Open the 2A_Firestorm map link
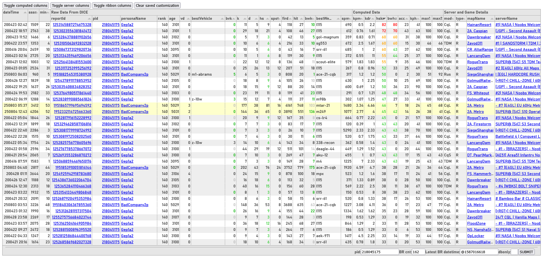Screen dimensions: 543x260 coord(479,124)
